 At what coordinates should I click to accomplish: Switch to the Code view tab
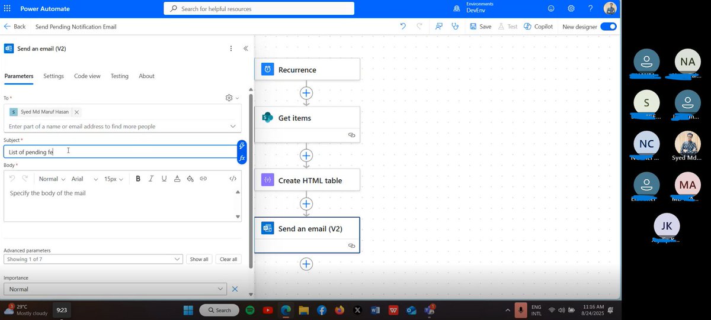87,76
